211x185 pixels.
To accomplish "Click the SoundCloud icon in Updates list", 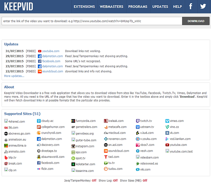I will (40, 71).
